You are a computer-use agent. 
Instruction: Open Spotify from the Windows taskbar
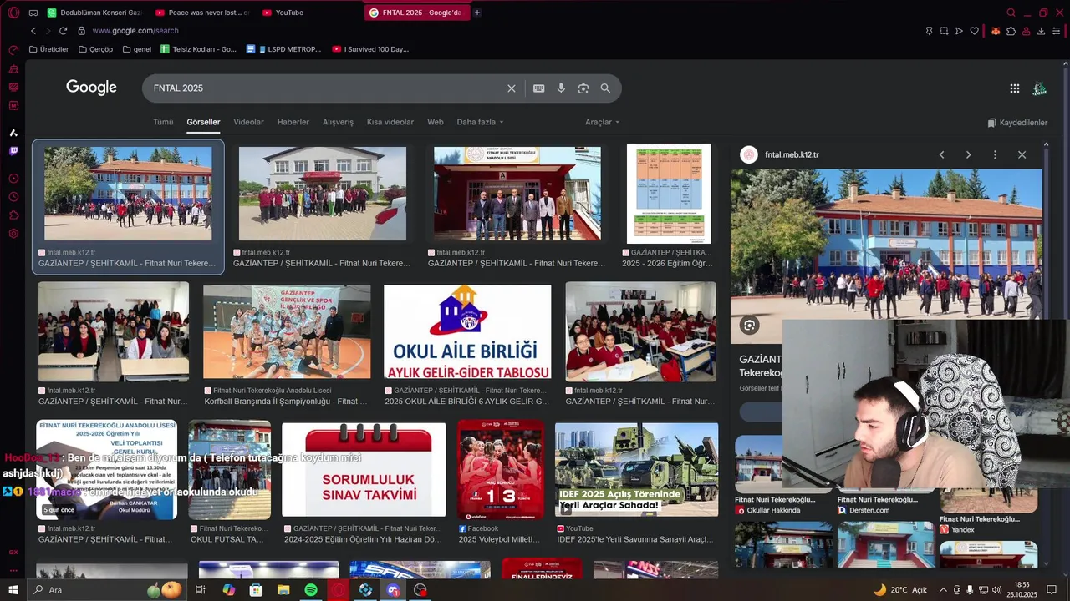pos(311,590)
